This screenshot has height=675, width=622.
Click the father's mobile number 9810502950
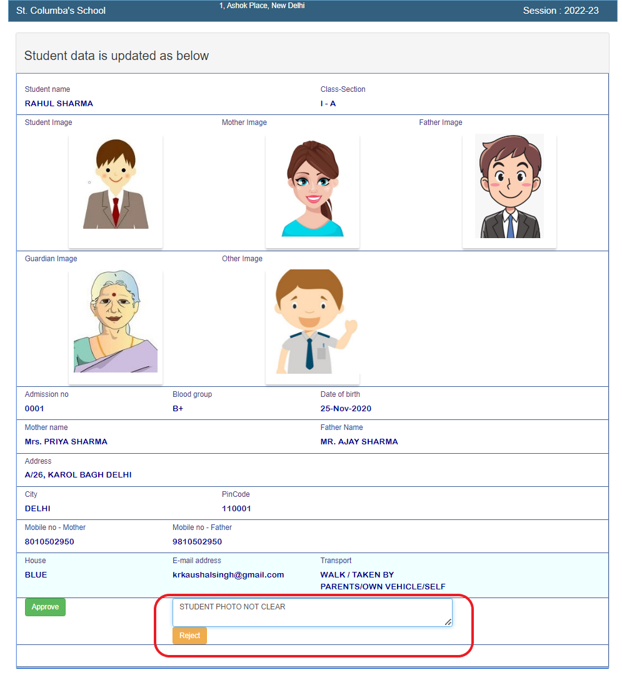[x=197, y=542]
